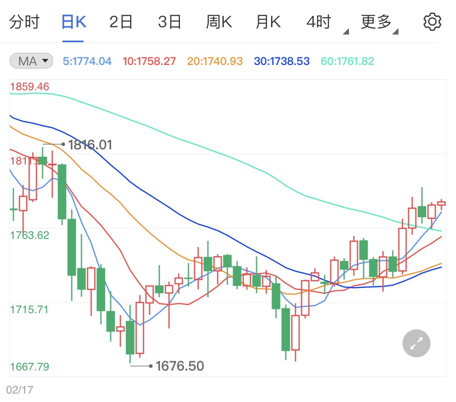Click the 02/17 date label
The width and height of the screenshot is (456, 402).
click(x=20, y=390)
